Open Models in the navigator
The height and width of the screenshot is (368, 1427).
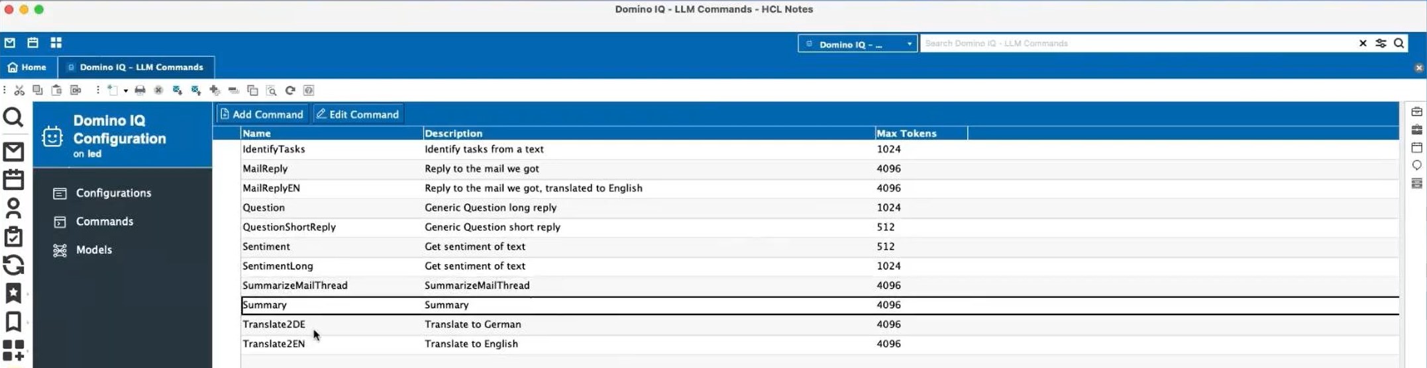[94, 250]
